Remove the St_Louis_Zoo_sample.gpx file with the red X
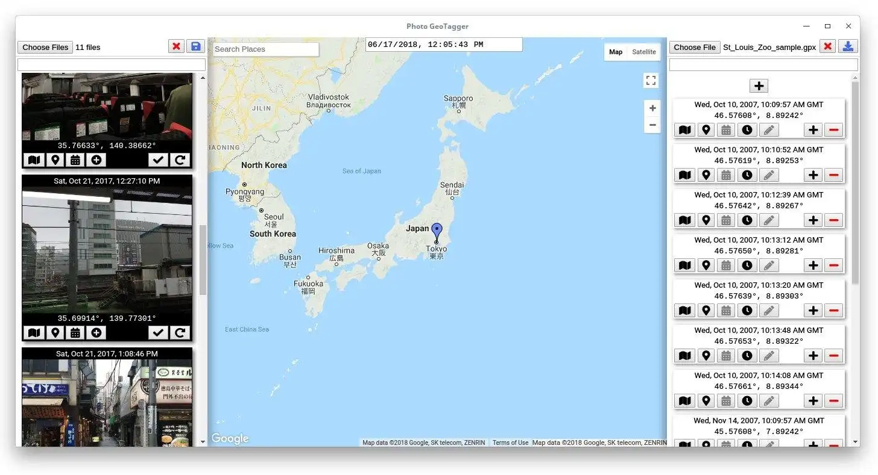 point(828,46)
